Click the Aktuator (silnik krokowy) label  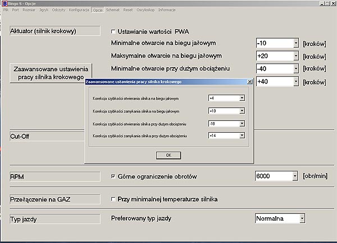pyautogui.click(x=55, y=31)
